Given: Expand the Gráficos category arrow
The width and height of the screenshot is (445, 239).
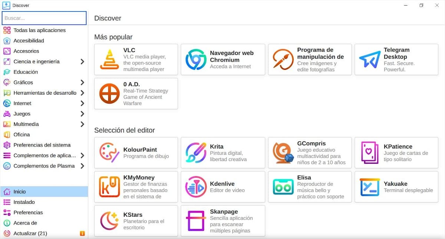Looking at the screenshot, I should click(82, 82).
